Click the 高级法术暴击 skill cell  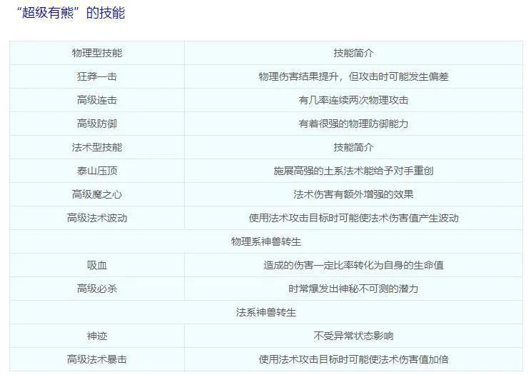(97, 359)
